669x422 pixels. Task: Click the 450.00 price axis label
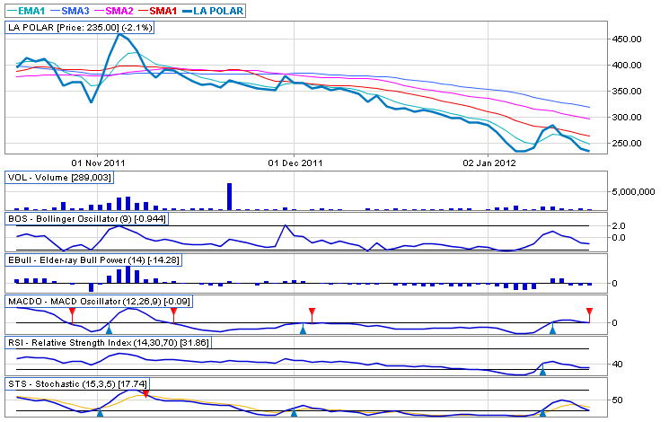coord(626,40)
